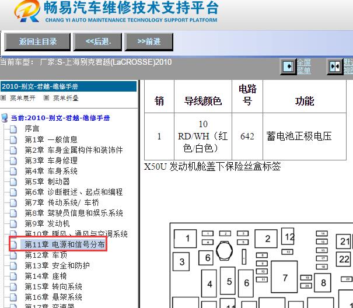The width and height of the screenshot is (353, 308).
Task: Select 第11章 电源和信号分布
Action: tap(65, 244)
